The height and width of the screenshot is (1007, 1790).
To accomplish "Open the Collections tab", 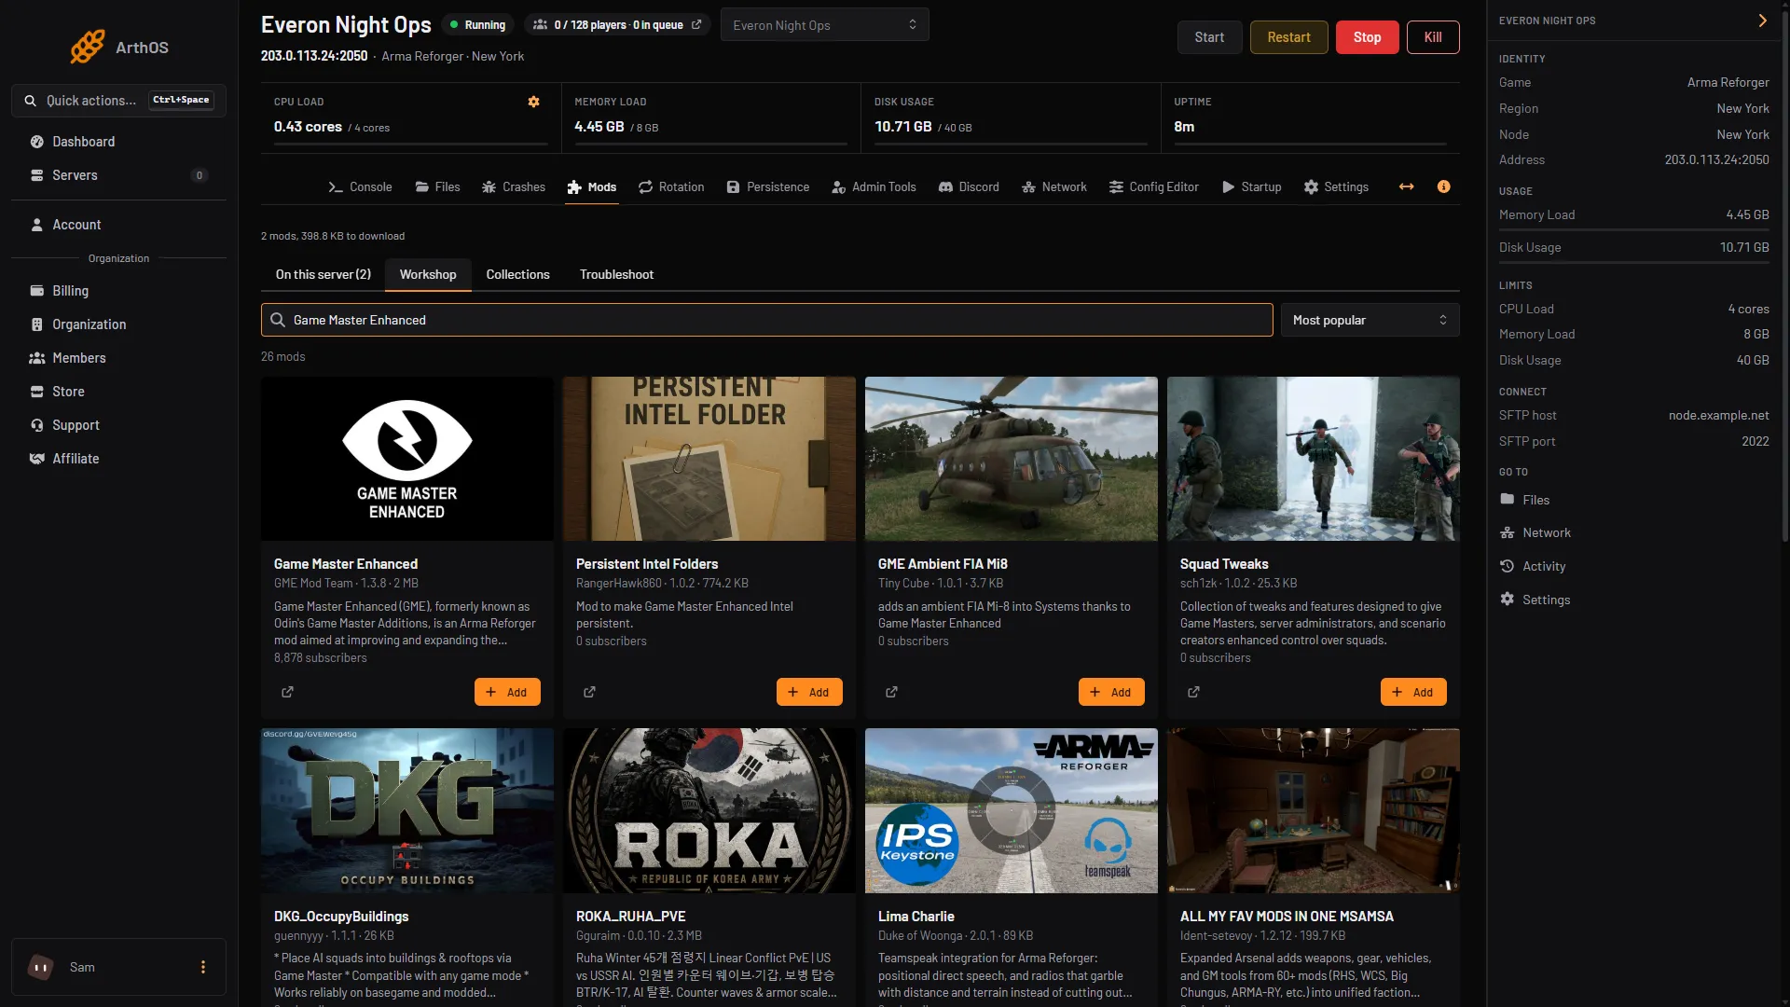I will (x=517, y=274).
